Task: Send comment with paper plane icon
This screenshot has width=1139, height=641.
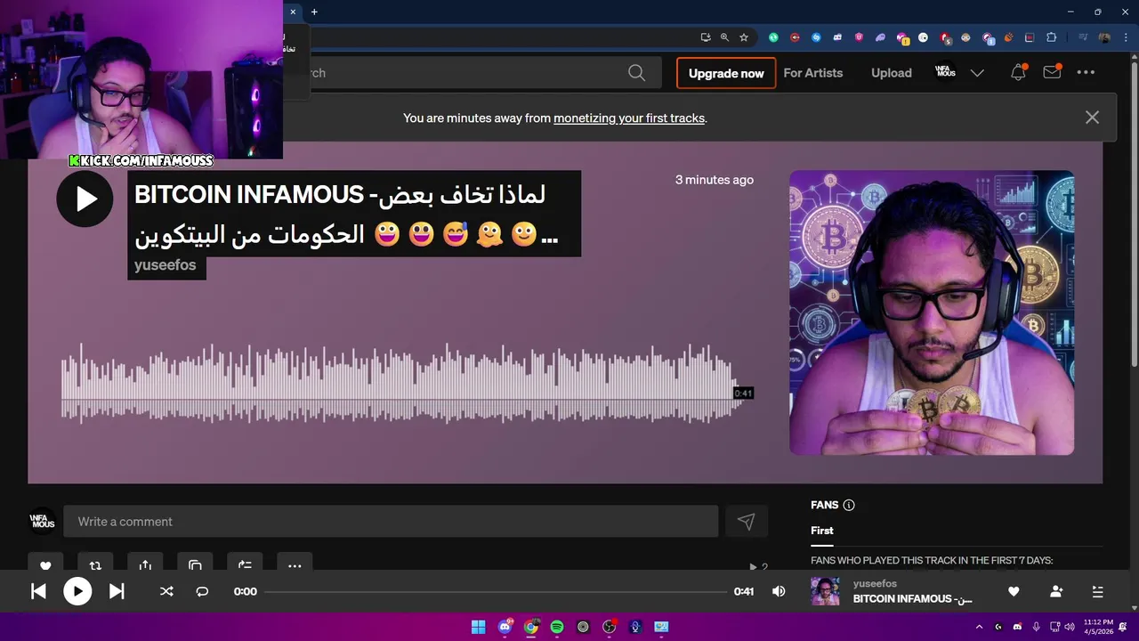Action: (x=747, y=522)
